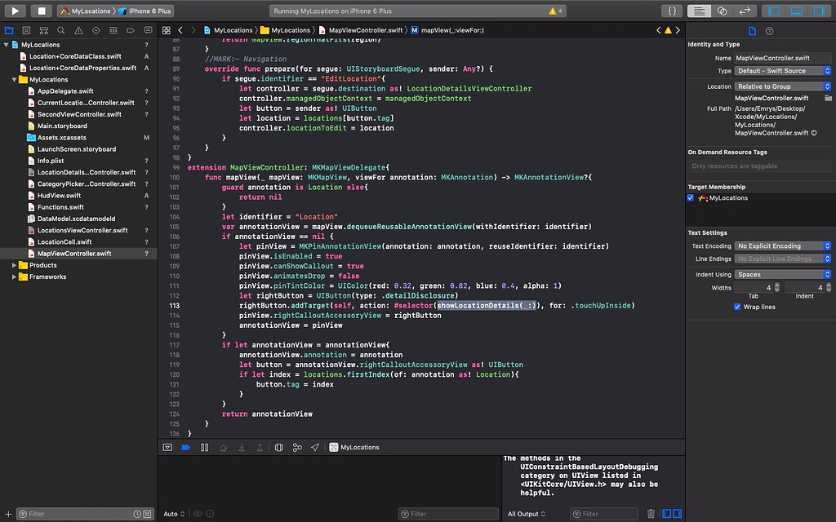Image resolution: width=836 pixels, height=522 pixels.
Task: Open the All Output console dropdown
Action: pos(527,514)
